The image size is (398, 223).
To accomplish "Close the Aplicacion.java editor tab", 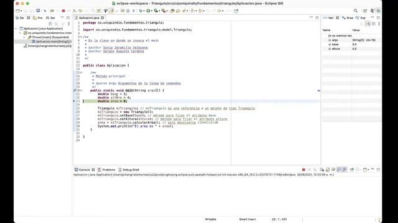I will tap(103, 18).
